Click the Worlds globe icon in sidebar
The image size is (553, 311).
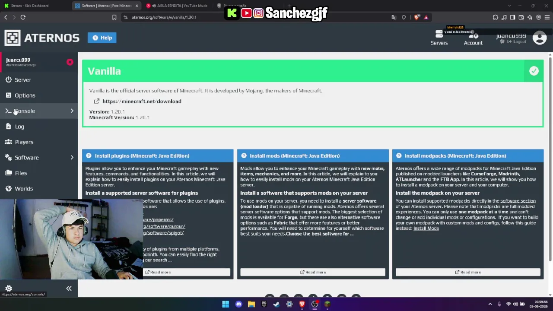(9, 189)
